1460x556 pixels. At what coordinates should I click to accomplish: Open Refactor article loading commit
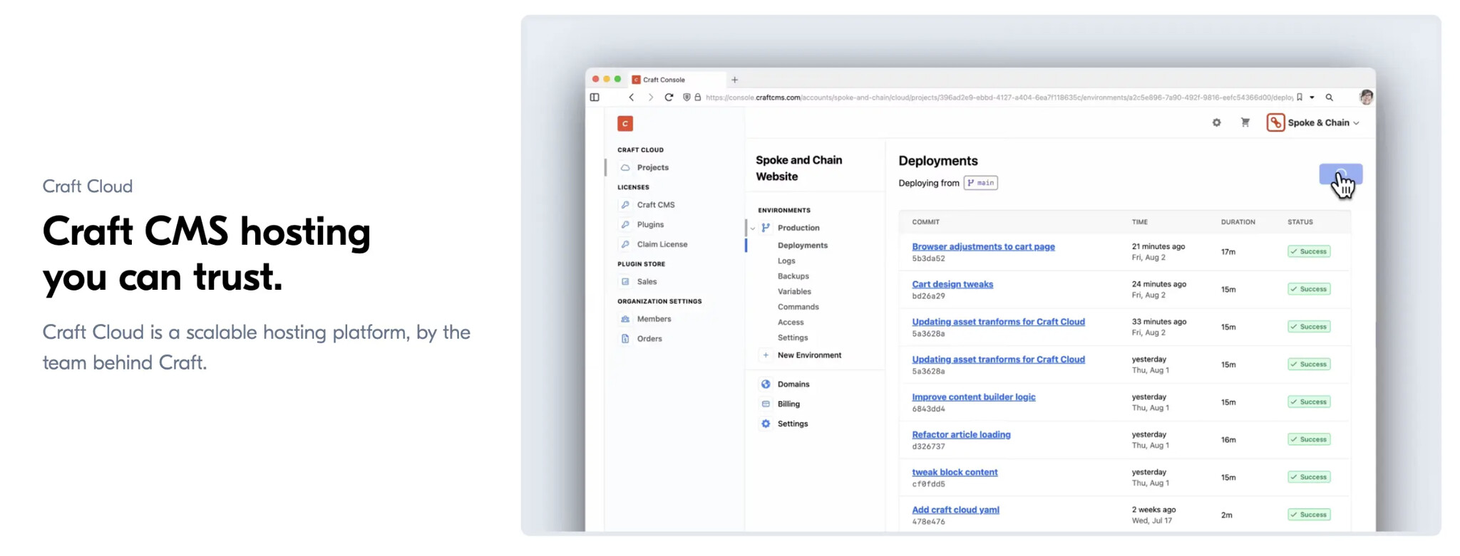coord(961,435)
